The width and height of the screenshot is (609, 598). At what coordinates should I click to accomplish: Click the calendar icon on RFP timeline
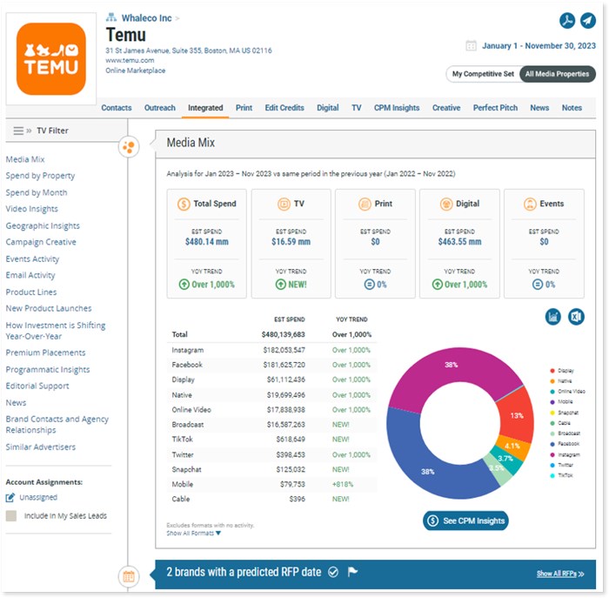coord(129,575)
